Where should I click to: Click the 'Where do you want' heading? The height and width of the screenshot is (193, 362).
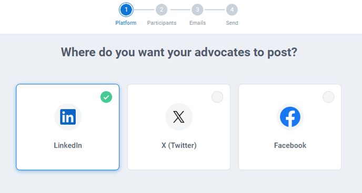[179, 52]
